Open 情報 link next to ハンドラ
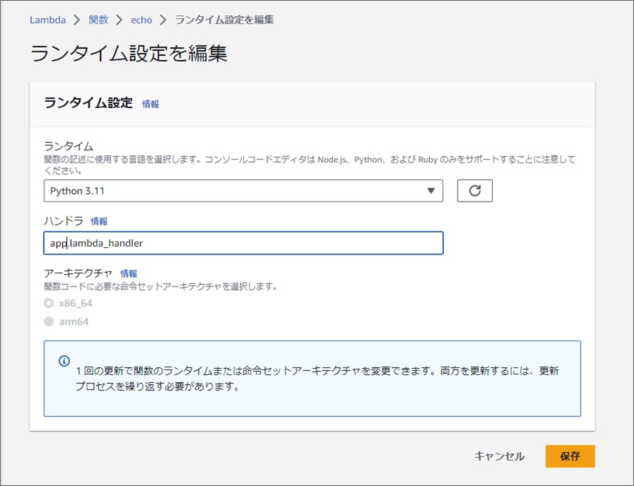 pyautogui.click(x=99, y=221)
